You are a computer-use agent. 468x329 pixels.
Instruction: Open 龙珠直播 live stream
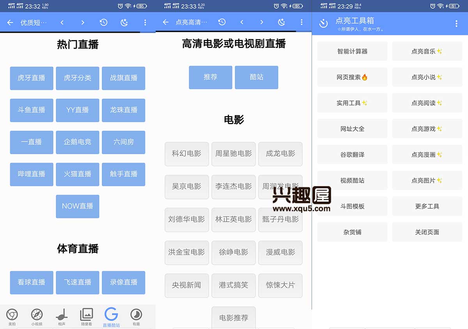(x=124, y=110)
